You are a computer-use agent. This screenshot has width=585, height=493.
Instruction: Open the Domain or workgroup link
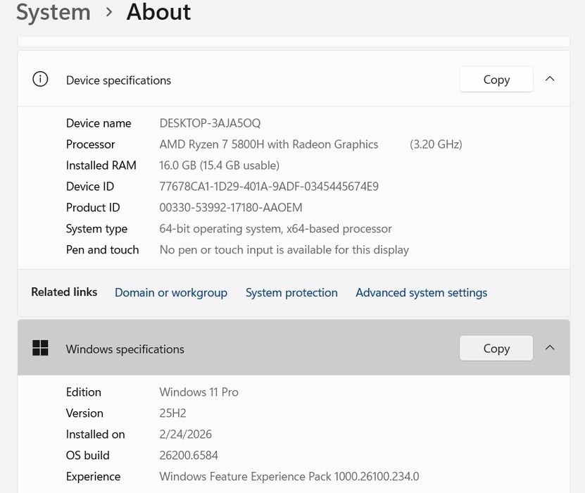171,292
